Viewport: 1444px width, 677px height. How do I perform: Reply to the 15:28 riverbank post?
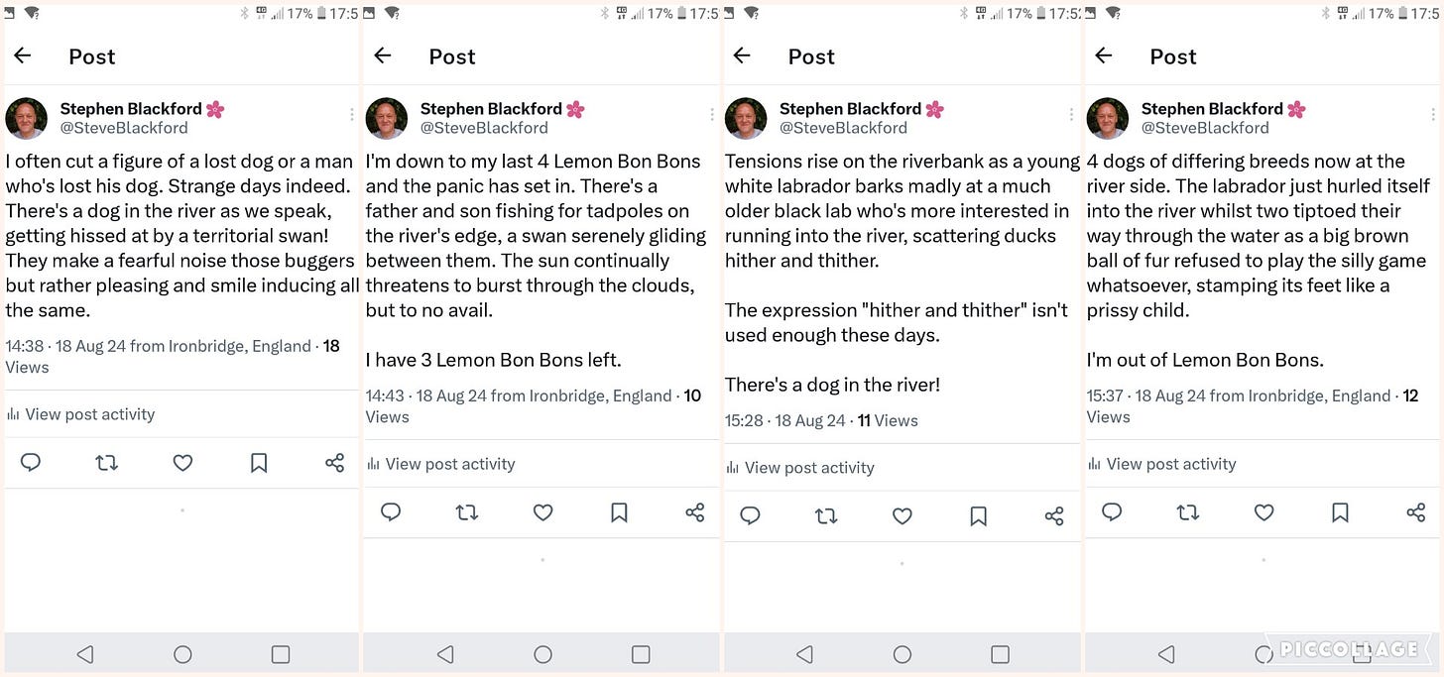pyautogui.click(x=751, y=515)
